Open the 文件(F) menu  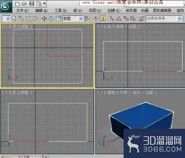click(23, 11)
